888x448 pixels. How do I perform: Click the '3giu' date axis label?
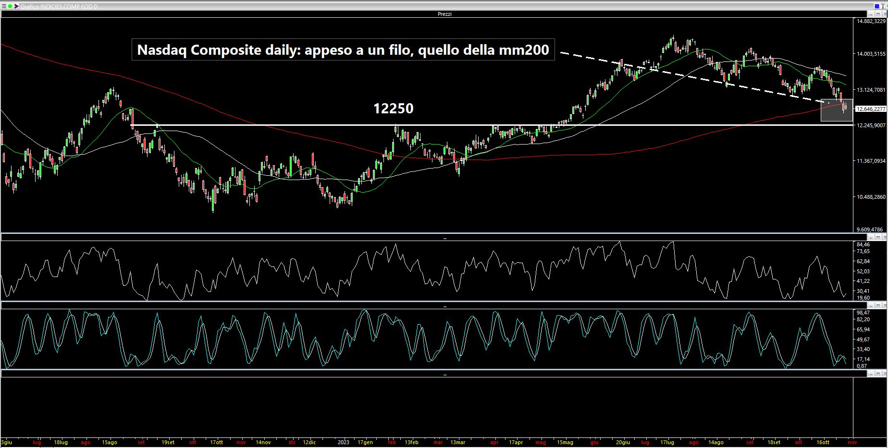(6, 442)
